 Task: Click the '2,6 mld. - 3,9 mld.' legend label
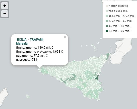(x=119, y=31)
